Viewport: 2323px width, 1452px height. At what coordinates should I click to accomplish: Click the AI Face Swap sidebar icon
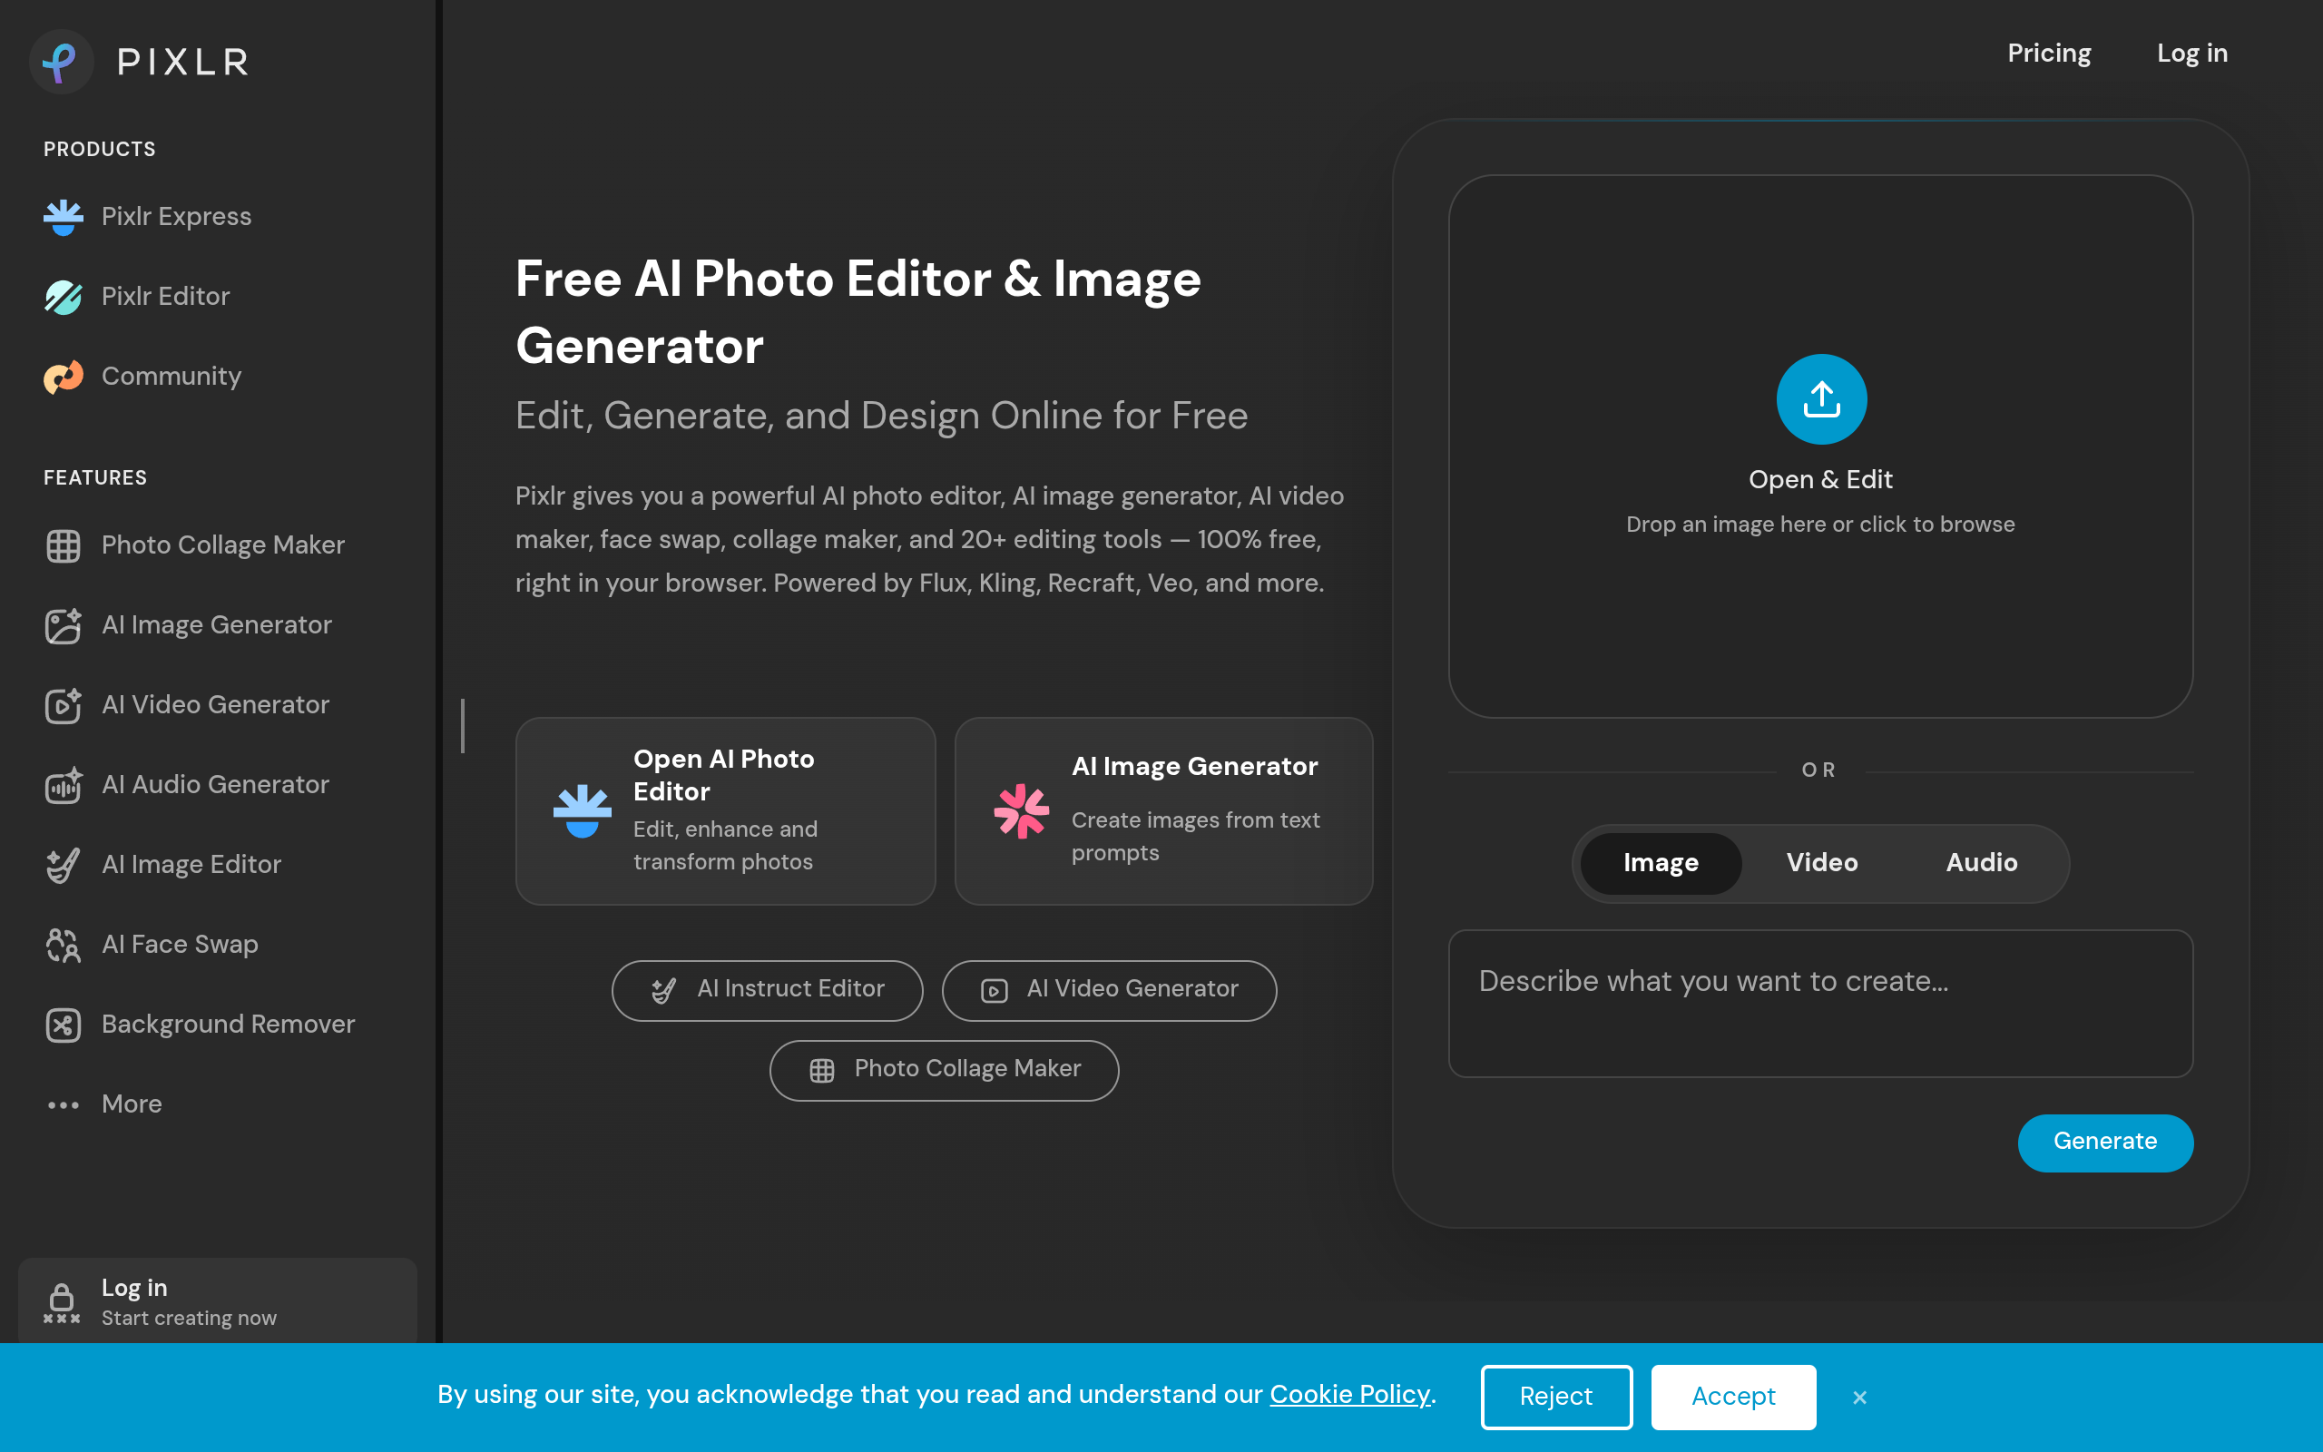click(x=64, y=945)
